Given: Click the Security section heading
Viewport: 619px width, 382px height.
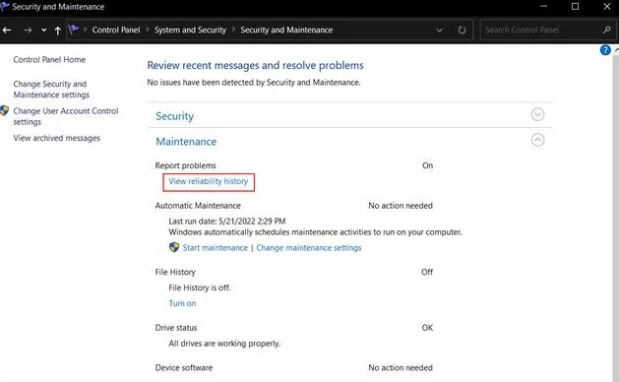Looking at the screenshot, I should tap(174, 116).
